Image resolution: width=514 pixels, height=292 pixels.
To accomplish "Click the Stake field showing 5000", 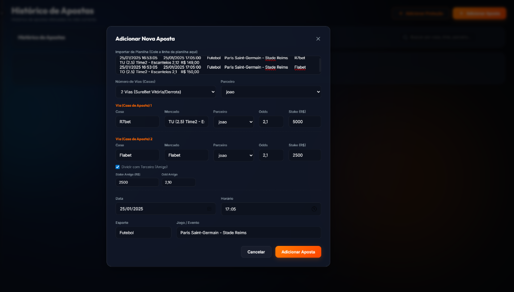I will [x=305, y=122].
